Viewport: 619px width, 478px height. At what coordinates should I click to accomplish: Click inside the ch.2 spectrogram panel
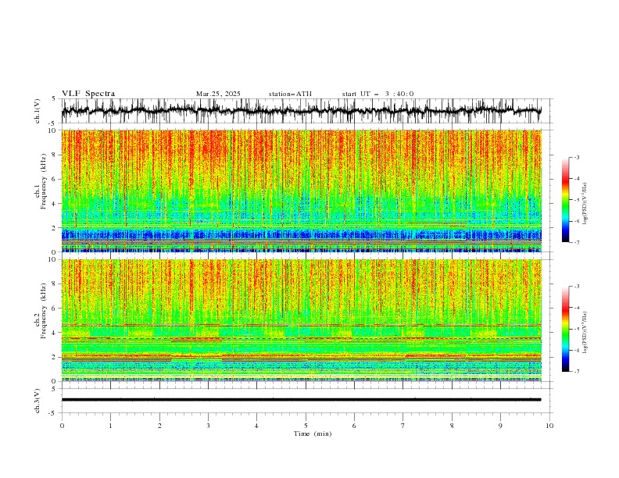pyautogui.click(x=302, y=320)
